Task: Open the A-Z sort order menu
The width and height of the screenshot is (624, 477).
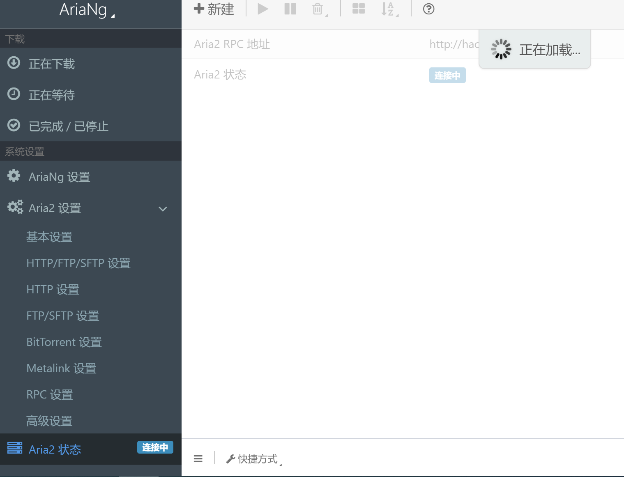Action: coord(390,9)
